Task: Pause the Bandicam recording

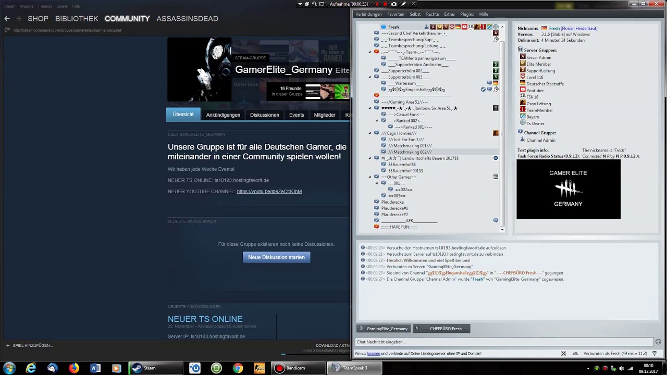Action: point(377,4)
